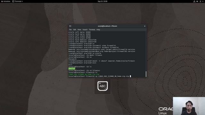This screenshot has height=115, width=205.
Task: Open the Terminal app menu in top bar
Action: point(17,1)
